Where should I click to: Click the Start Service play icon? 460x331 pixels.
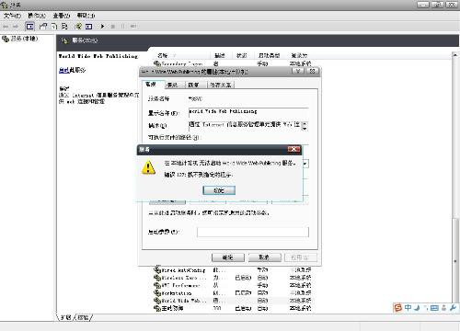102,27
